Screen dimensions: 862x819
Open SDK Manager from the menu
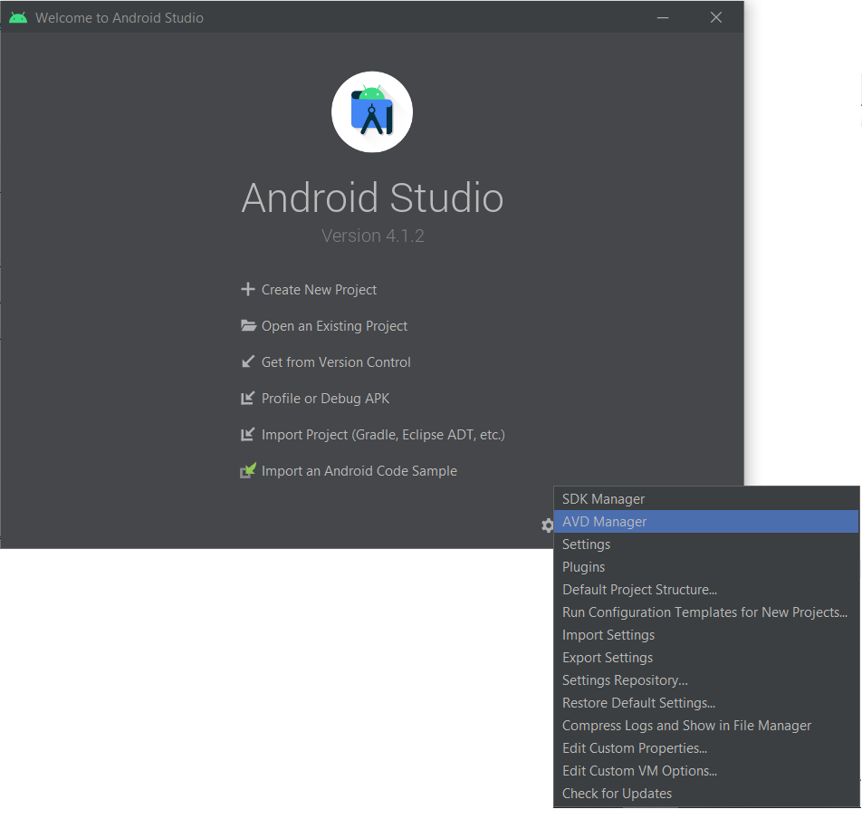(x=706, y=499)
